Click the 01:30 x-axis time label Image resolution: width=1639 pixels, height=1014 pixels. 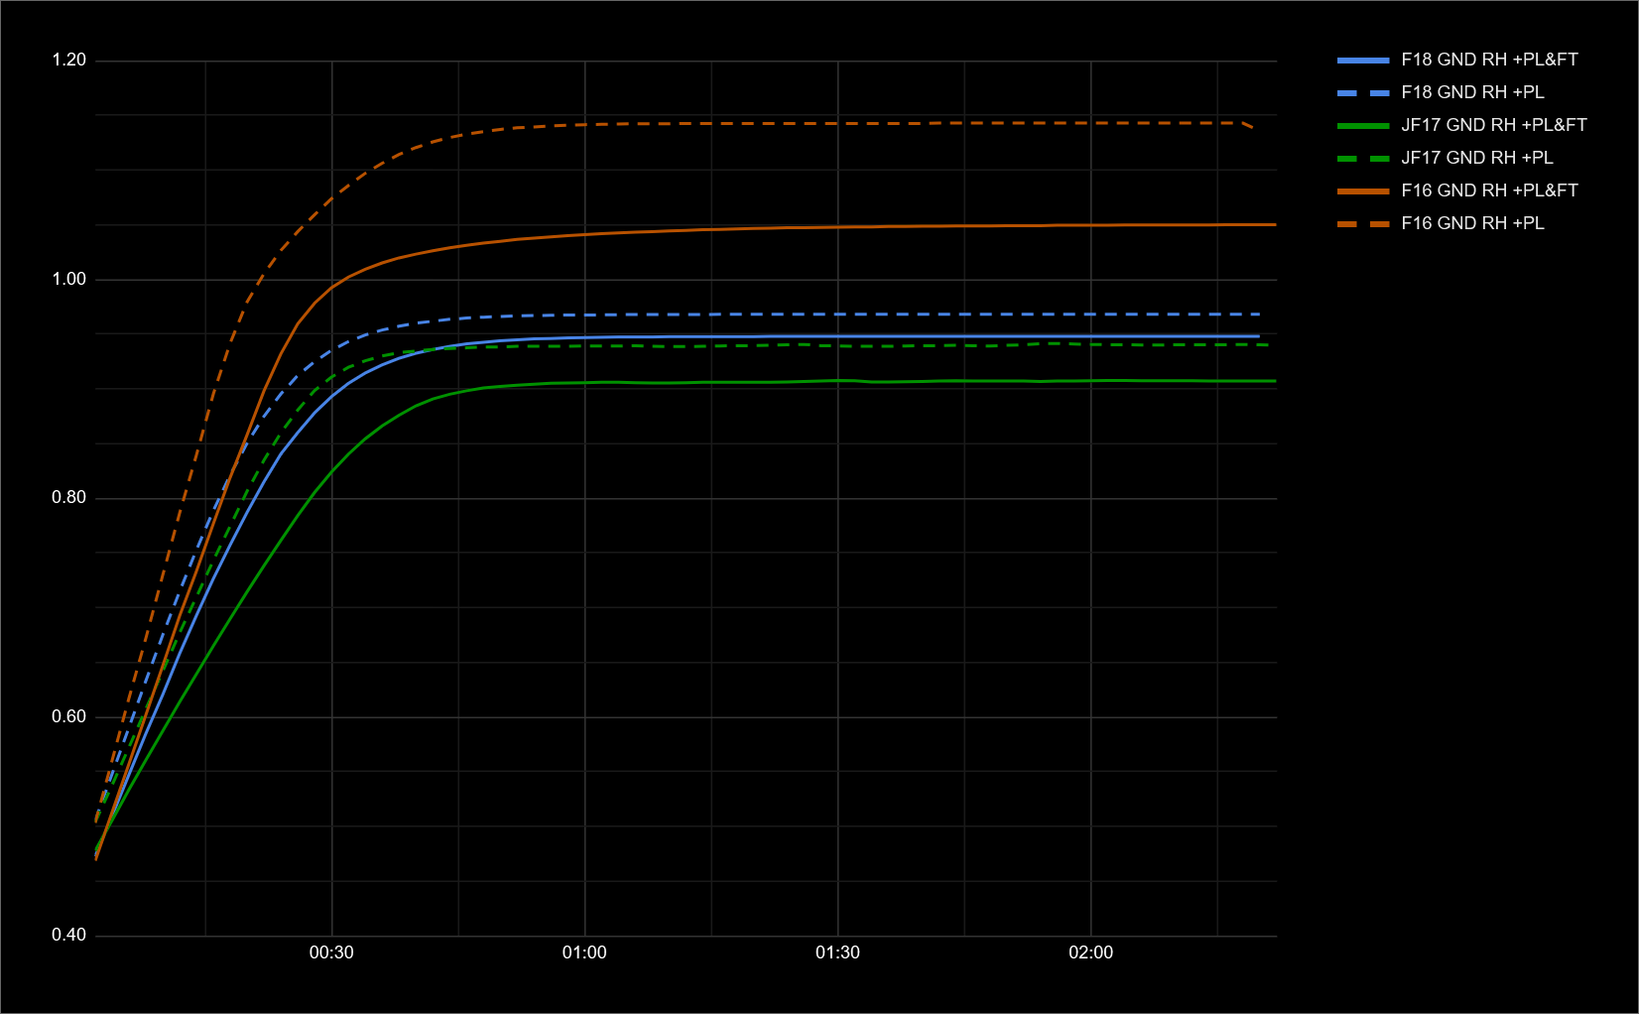[837, 952]
